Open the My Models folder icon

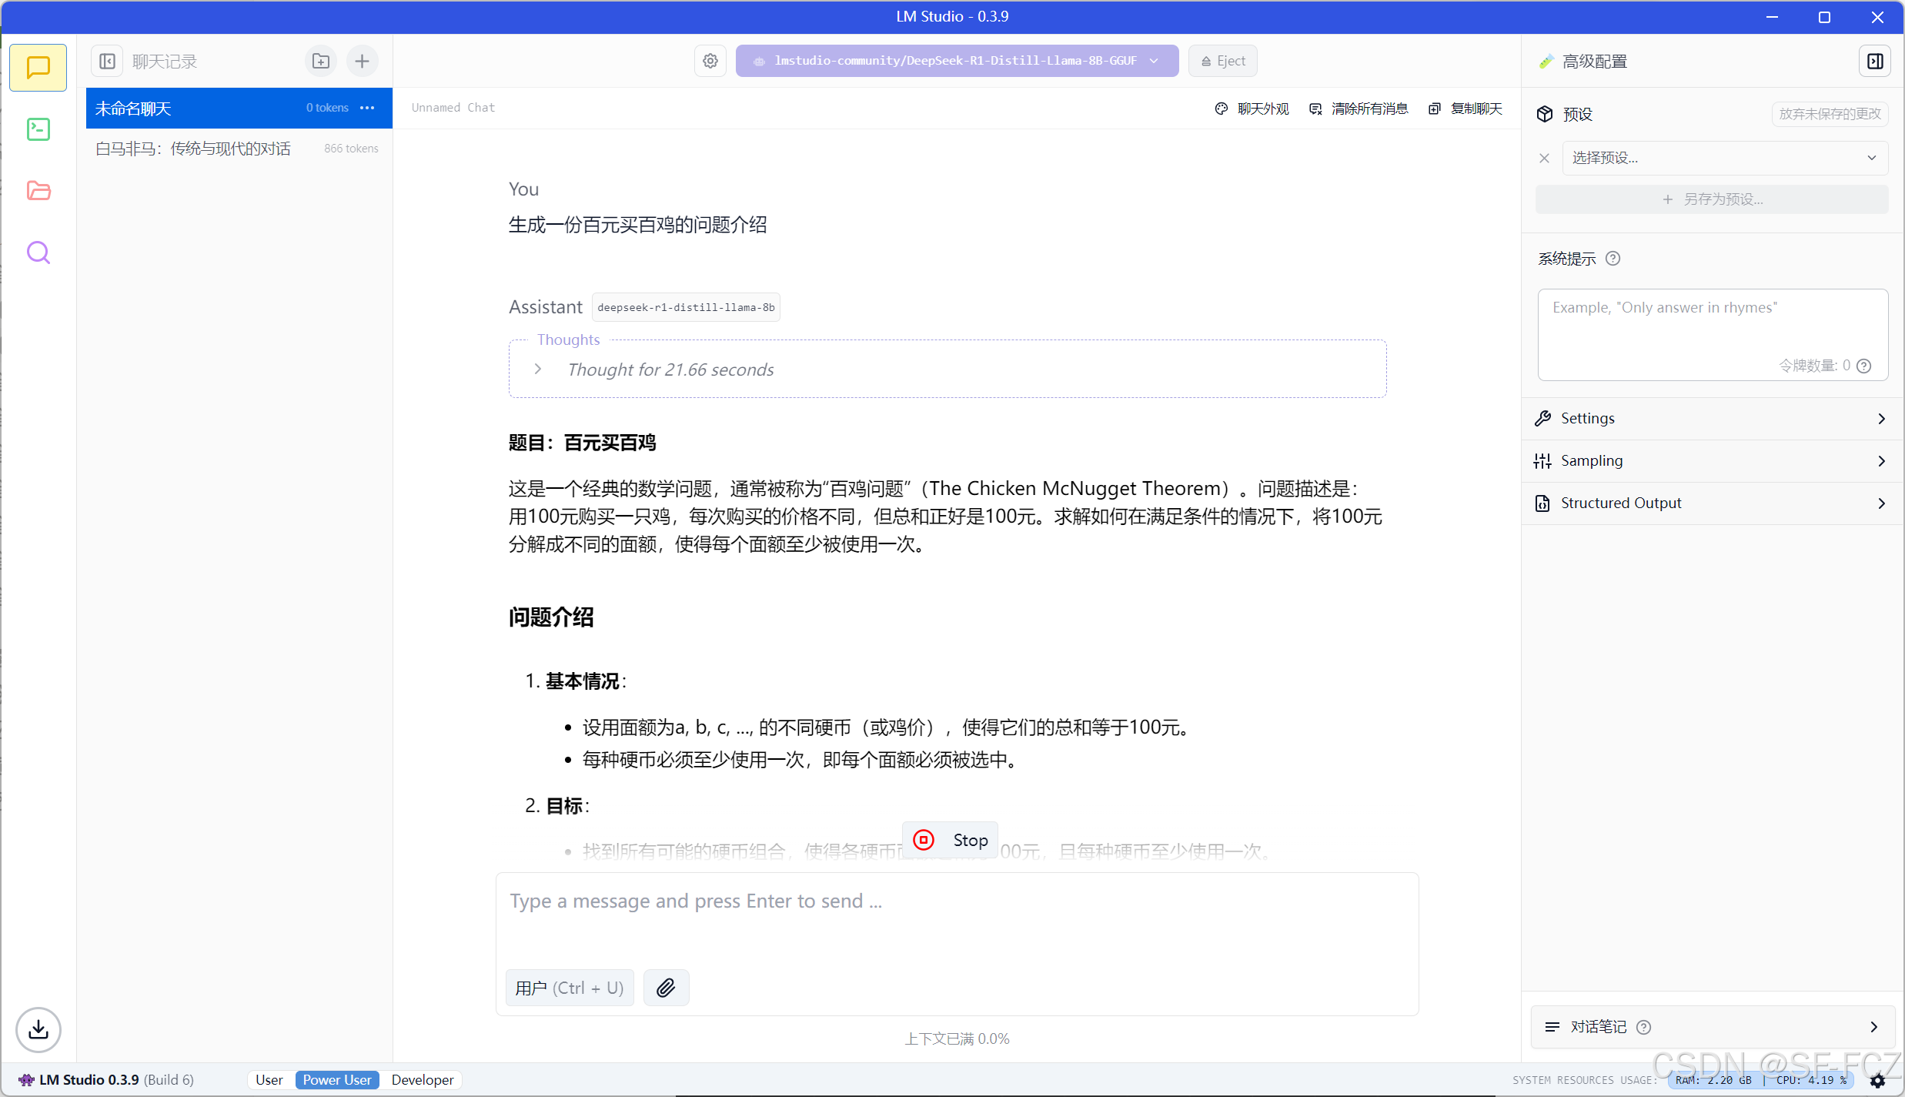(x=38, y=191)
